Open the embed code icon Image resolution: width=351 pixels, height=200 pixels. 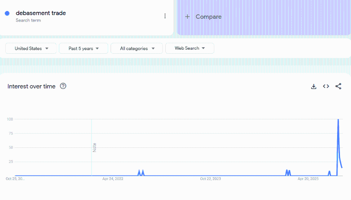pyautogui.click(x=326, y=86)
